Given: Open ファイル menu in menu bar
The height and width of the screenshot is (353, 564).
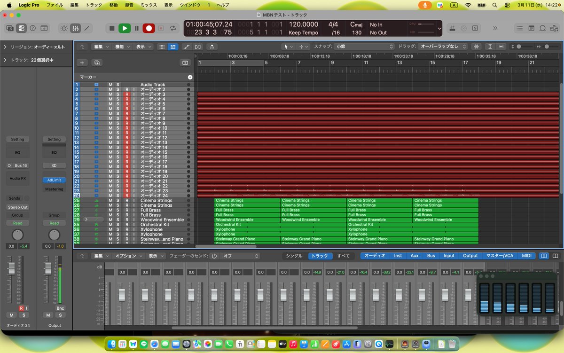Looking at the screenshot, I should pos(55,5).
